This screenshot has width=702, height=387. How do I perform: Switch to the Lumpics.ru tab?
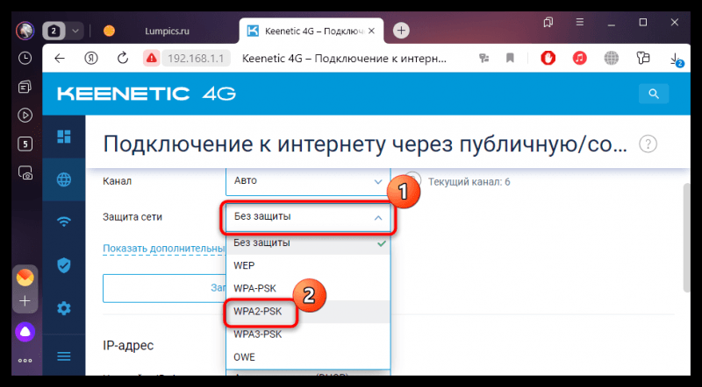click(167, 32)
